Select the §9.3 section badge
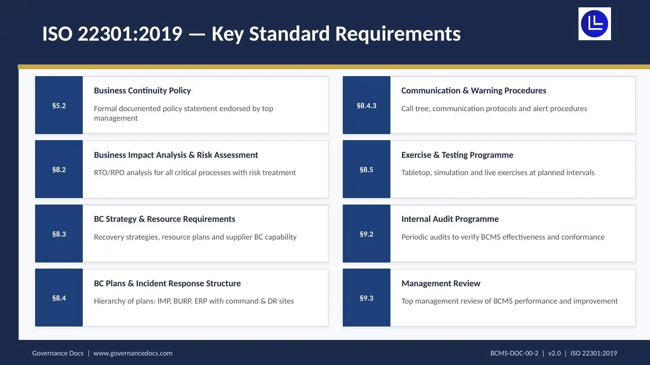Viewport: 650px width, 365px height. click(366, 298)
